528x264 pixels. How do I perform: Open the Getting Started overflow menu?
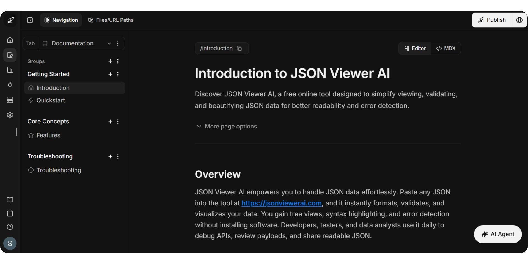point(118,74)
